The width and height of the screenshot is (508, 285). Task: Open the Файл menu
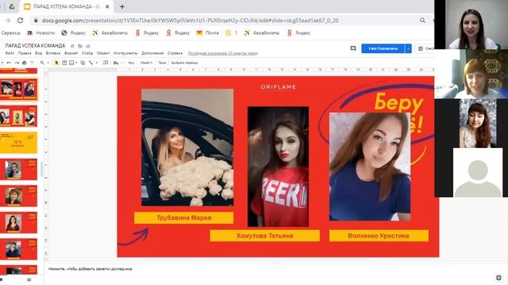[10, 53]
